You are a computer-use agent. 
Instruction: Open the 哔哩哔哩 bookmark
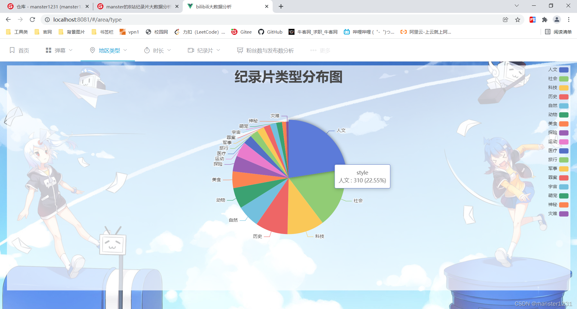coord(369,32)
